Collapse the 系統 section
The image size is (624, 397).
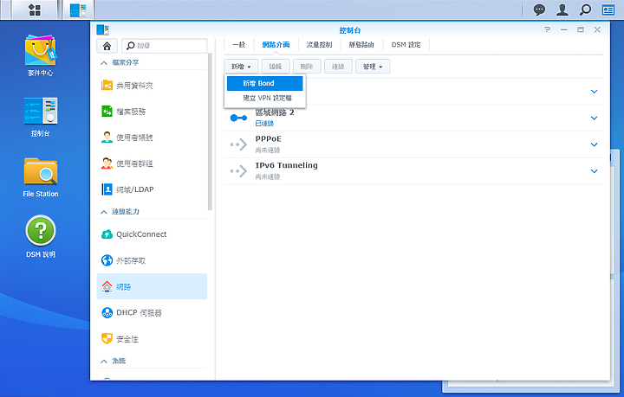click(x=104, y=361)
